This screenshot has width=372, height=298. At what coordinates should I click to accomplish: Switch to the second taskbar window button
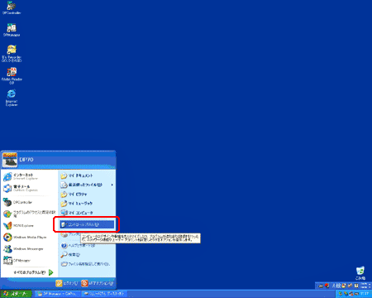click(104, 294)
